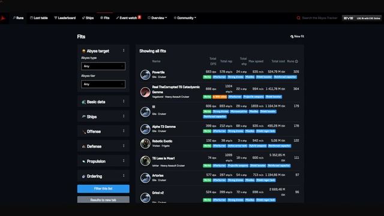Select the Fits tab
Screen dimensions: 384x216
click(x=105, y=18)
